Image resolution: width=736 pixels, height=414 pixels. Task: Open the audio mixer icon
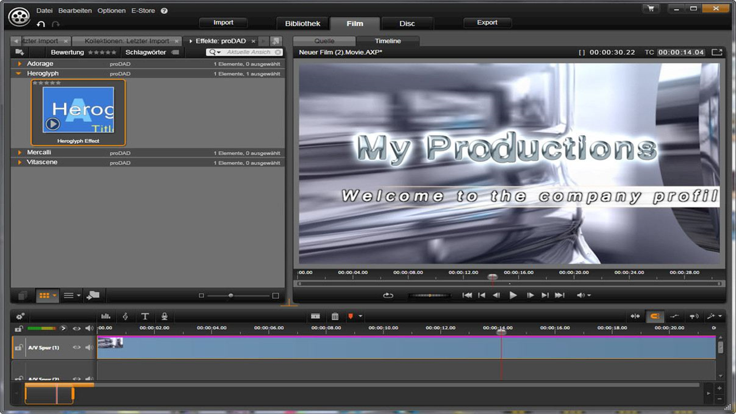pos(106,316)
